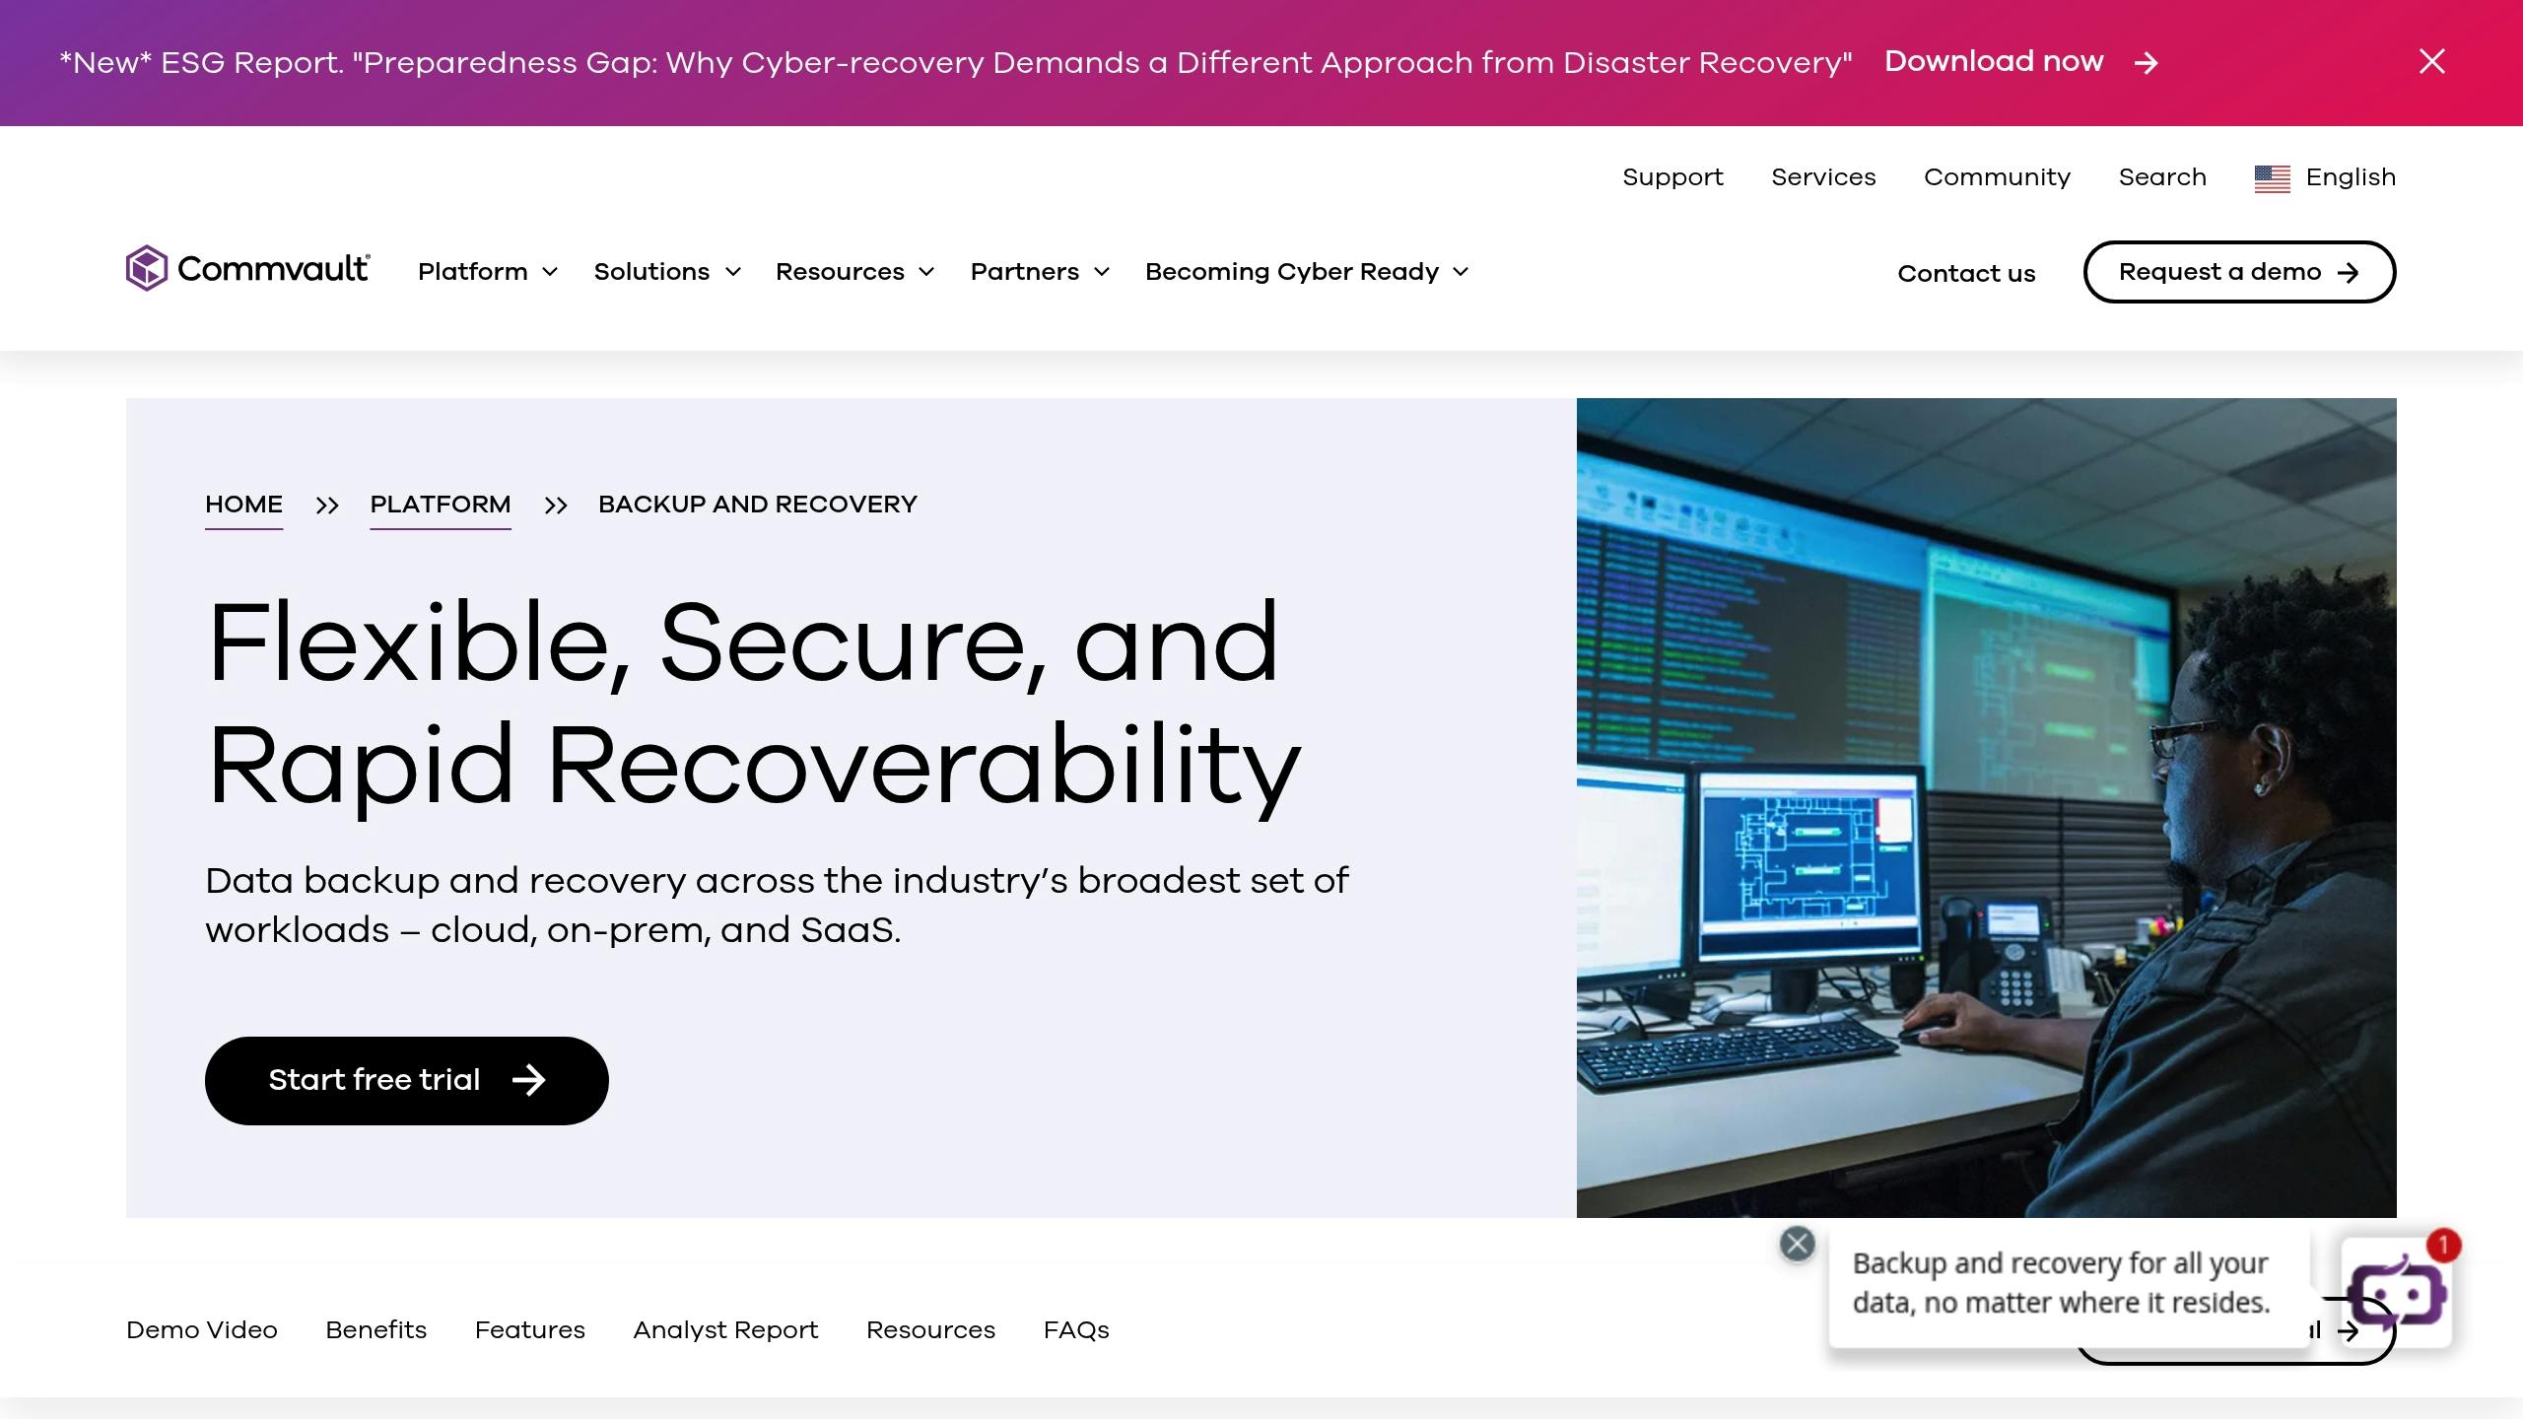This screenshot has height=1419, width=2523.
Task: Click the Download now arrow in the banner
Action: (2148, 63)
